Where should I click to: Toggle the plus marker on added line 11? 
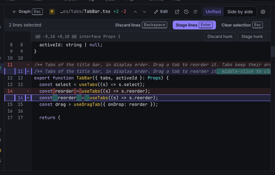point(28,71)
